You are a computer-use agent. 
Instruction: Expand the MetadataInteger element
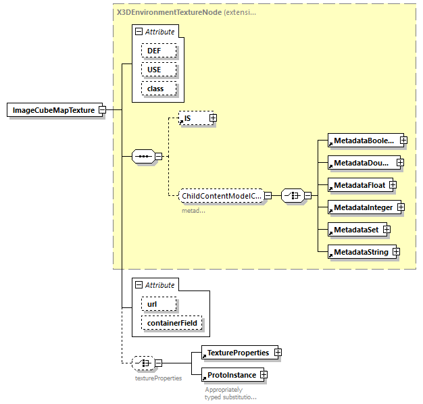click(400, 207)
